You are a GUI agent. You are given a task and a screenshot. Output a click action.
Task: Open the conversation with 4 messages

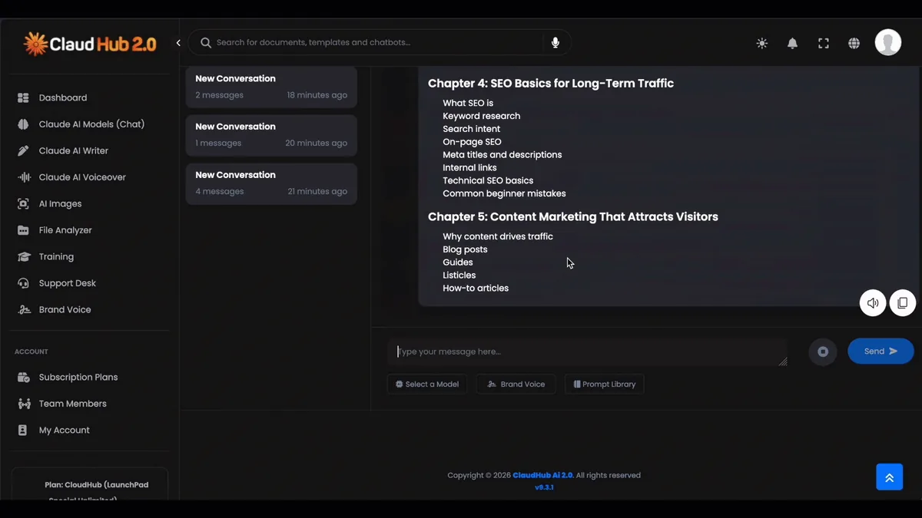[x=271, y=183]
